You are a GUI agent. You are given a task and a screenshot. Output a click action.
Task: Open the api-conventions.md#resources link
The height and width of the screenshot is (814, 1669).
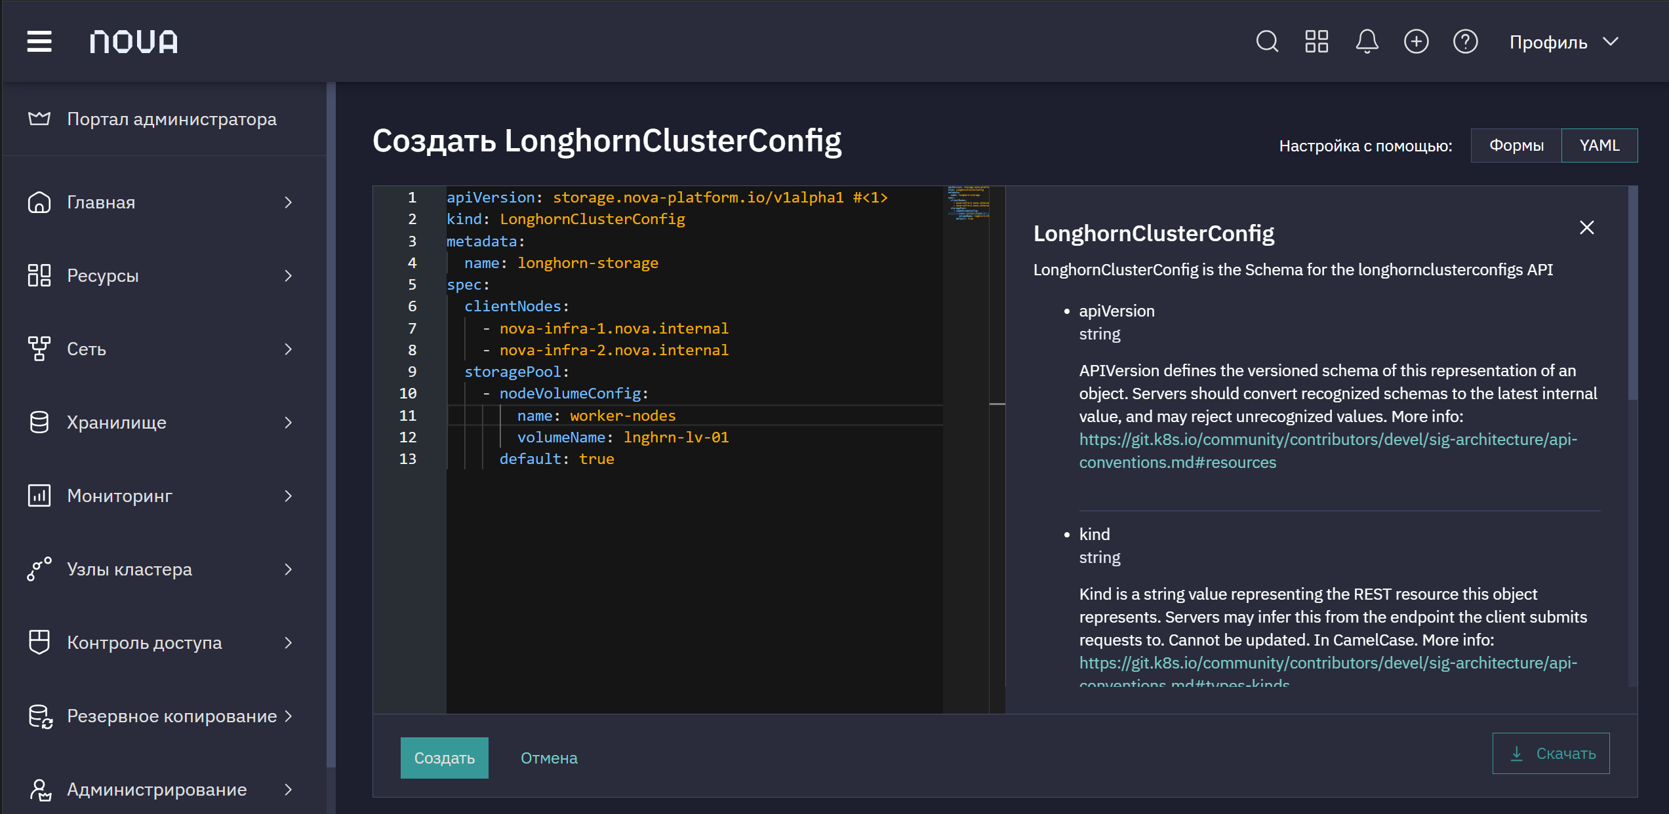point(1328,451)
